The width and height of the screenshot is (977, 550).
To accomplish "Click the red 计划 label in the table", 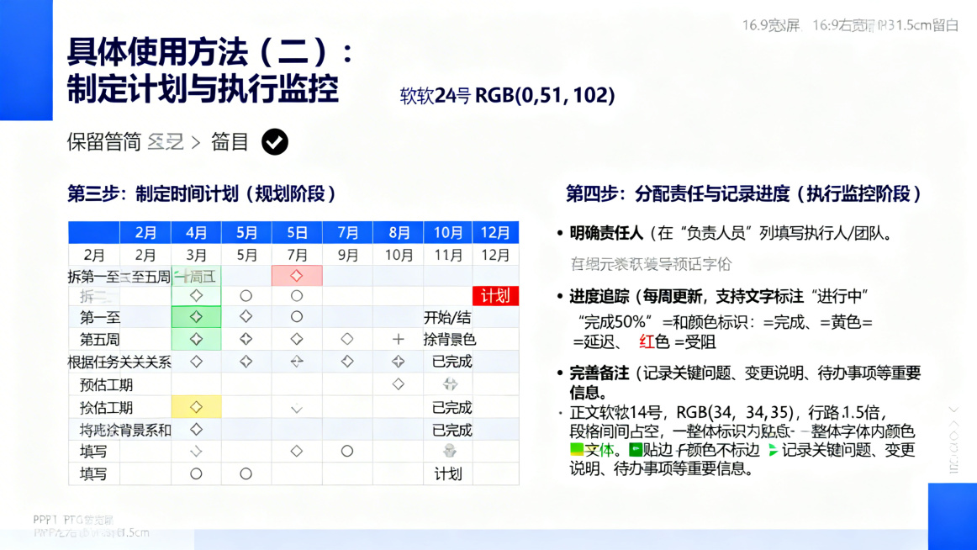I will pos(494,294).
